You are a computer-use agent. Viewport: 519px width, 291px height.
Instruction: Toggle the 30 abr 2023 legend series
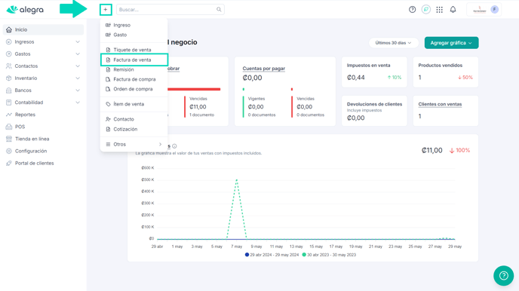pos(329,255)
